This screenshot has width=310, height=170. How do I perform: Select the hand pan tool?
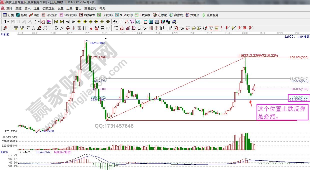(115, 22)
